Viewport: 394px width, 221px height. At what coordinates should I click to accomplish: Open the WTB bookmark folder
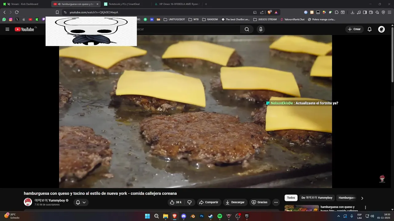point(193,19)
